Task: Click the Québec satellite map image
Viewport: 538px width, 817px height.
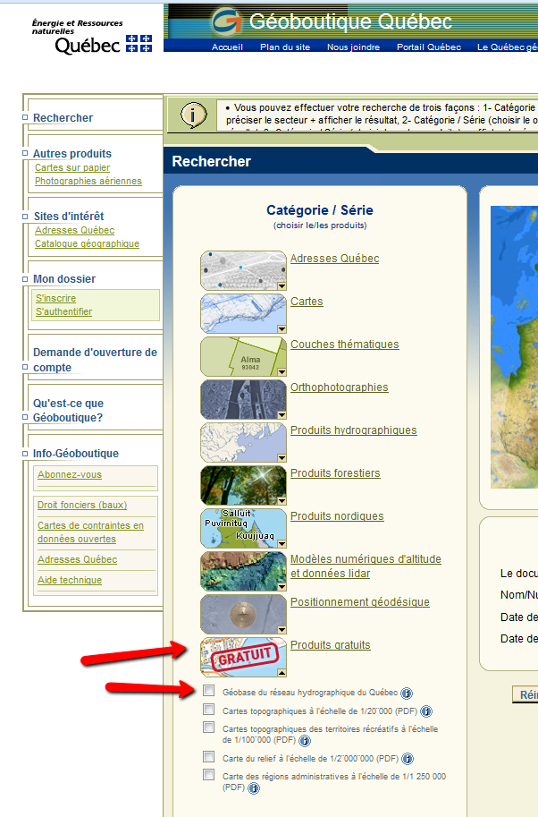Action: coord(514,347)
